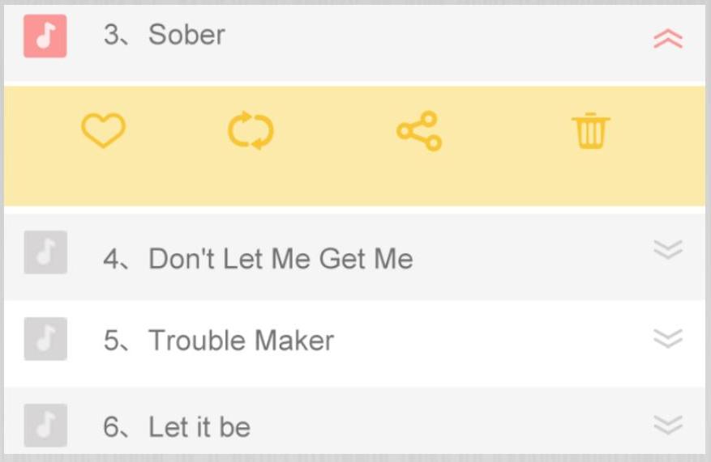Favorite Sober with the heart icon
The height and width of the screenshot is (462, 711).
103,130
